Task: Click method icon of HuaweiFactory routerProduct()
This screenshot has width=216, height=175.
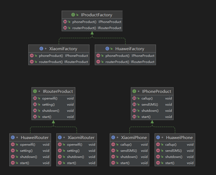Action: tap(98, 62)
